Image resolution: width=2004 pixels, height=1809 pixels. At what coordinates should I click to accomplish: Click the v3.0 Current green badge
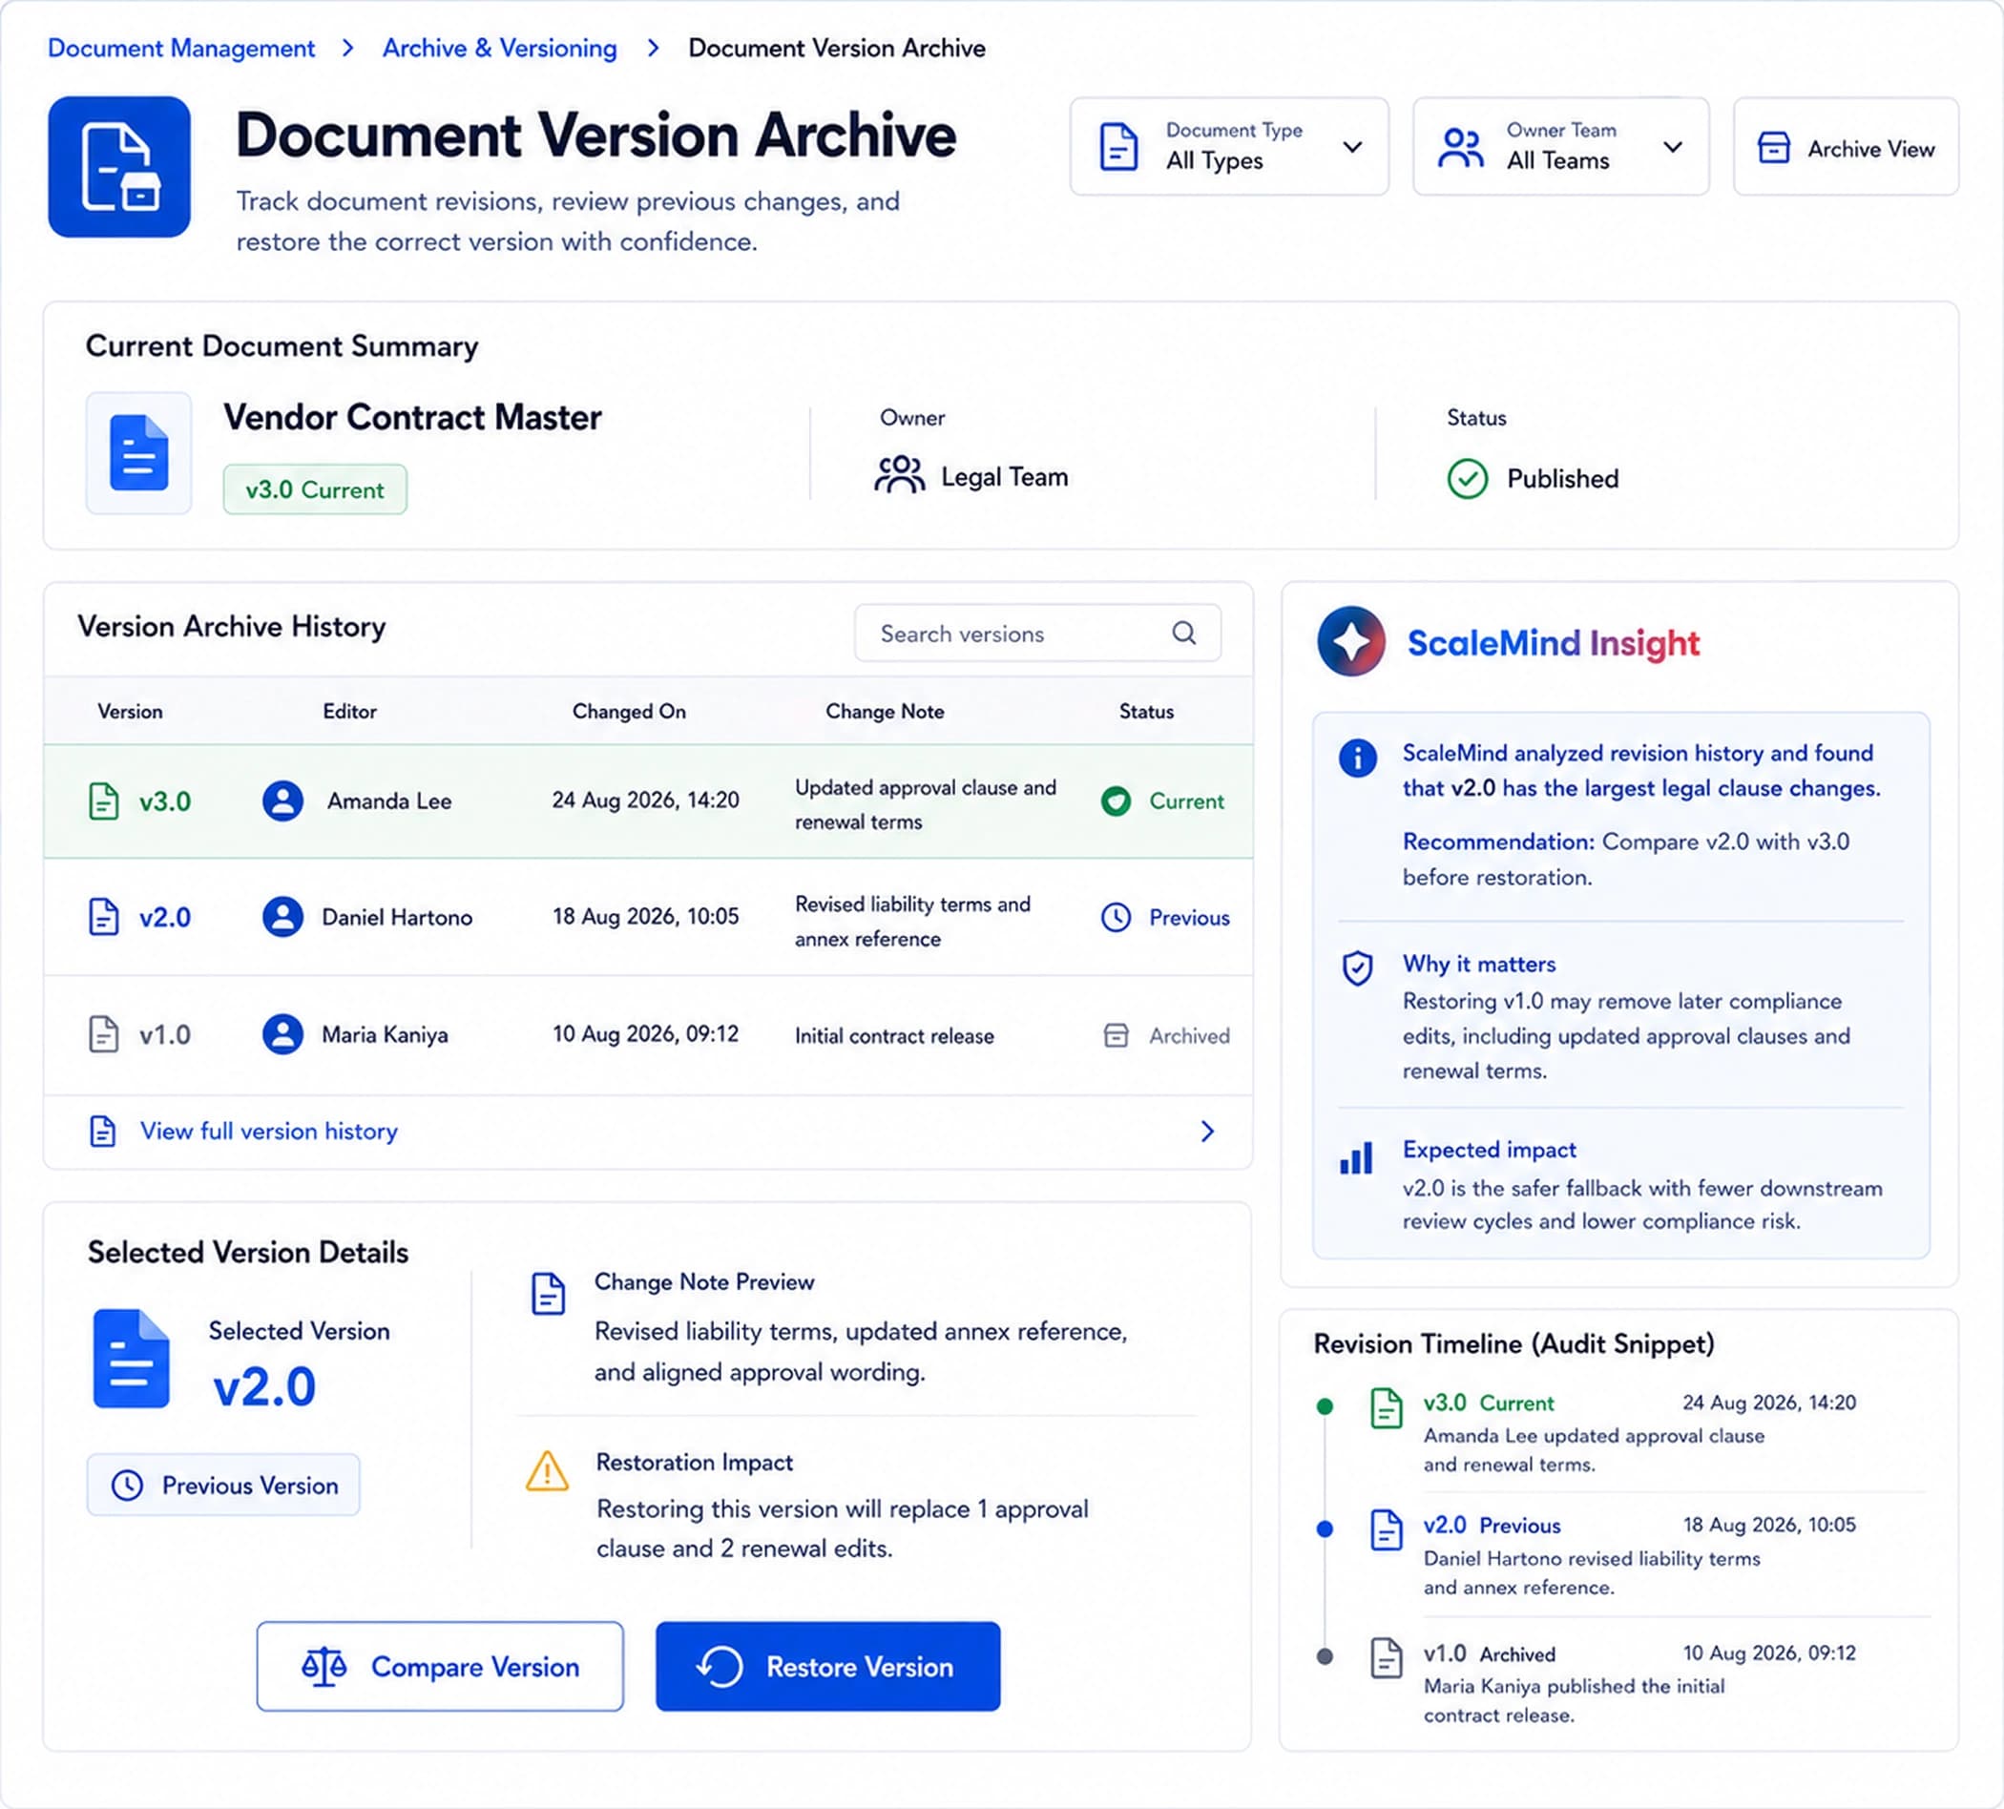(315, 489)
